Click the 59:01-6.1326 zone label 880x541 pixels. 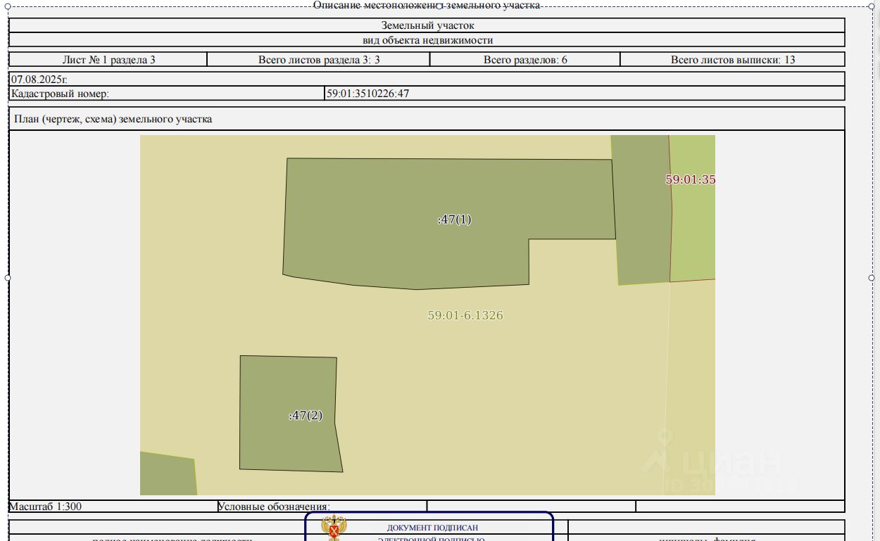[x=465, y=316]
